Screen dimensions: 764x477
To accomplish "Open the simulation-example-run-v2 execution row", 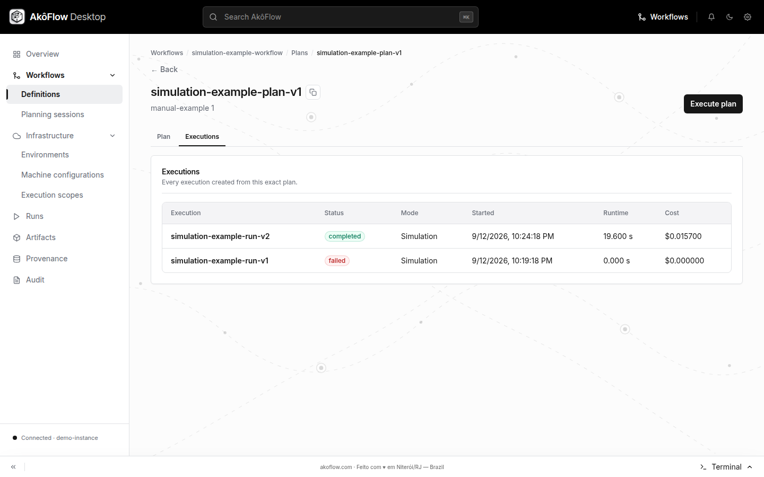I will point(447,236).
